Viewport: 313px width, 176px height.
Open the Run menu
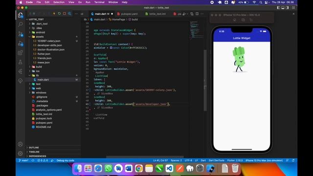(88, 2)
